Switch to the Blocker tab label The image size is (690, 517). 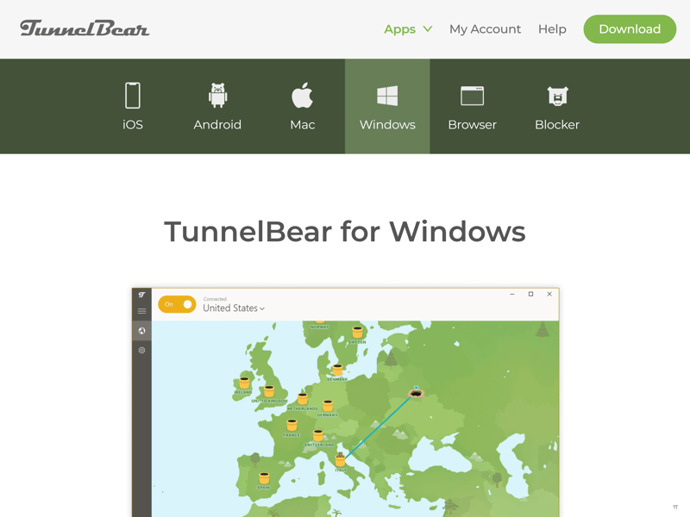557,125
